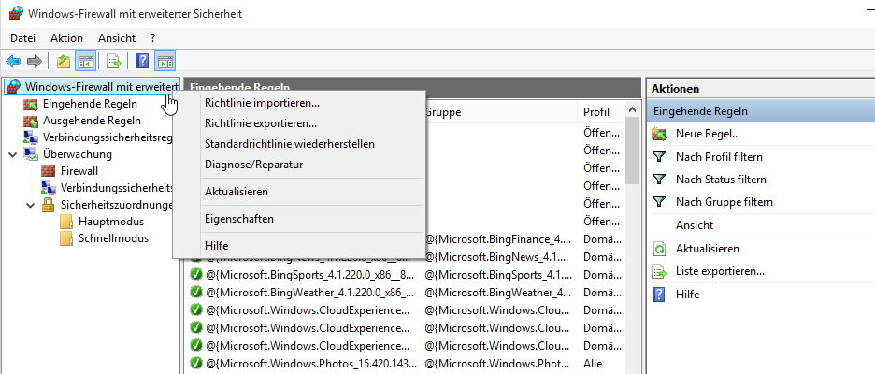Open the ? help menu

[x=153, y=38]
